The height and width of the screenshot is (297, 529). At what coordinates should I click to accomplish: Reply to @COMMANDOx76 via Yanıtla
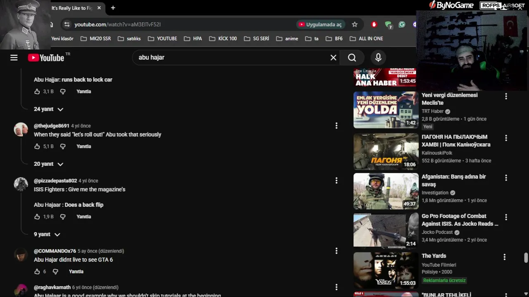pos(76,271)
